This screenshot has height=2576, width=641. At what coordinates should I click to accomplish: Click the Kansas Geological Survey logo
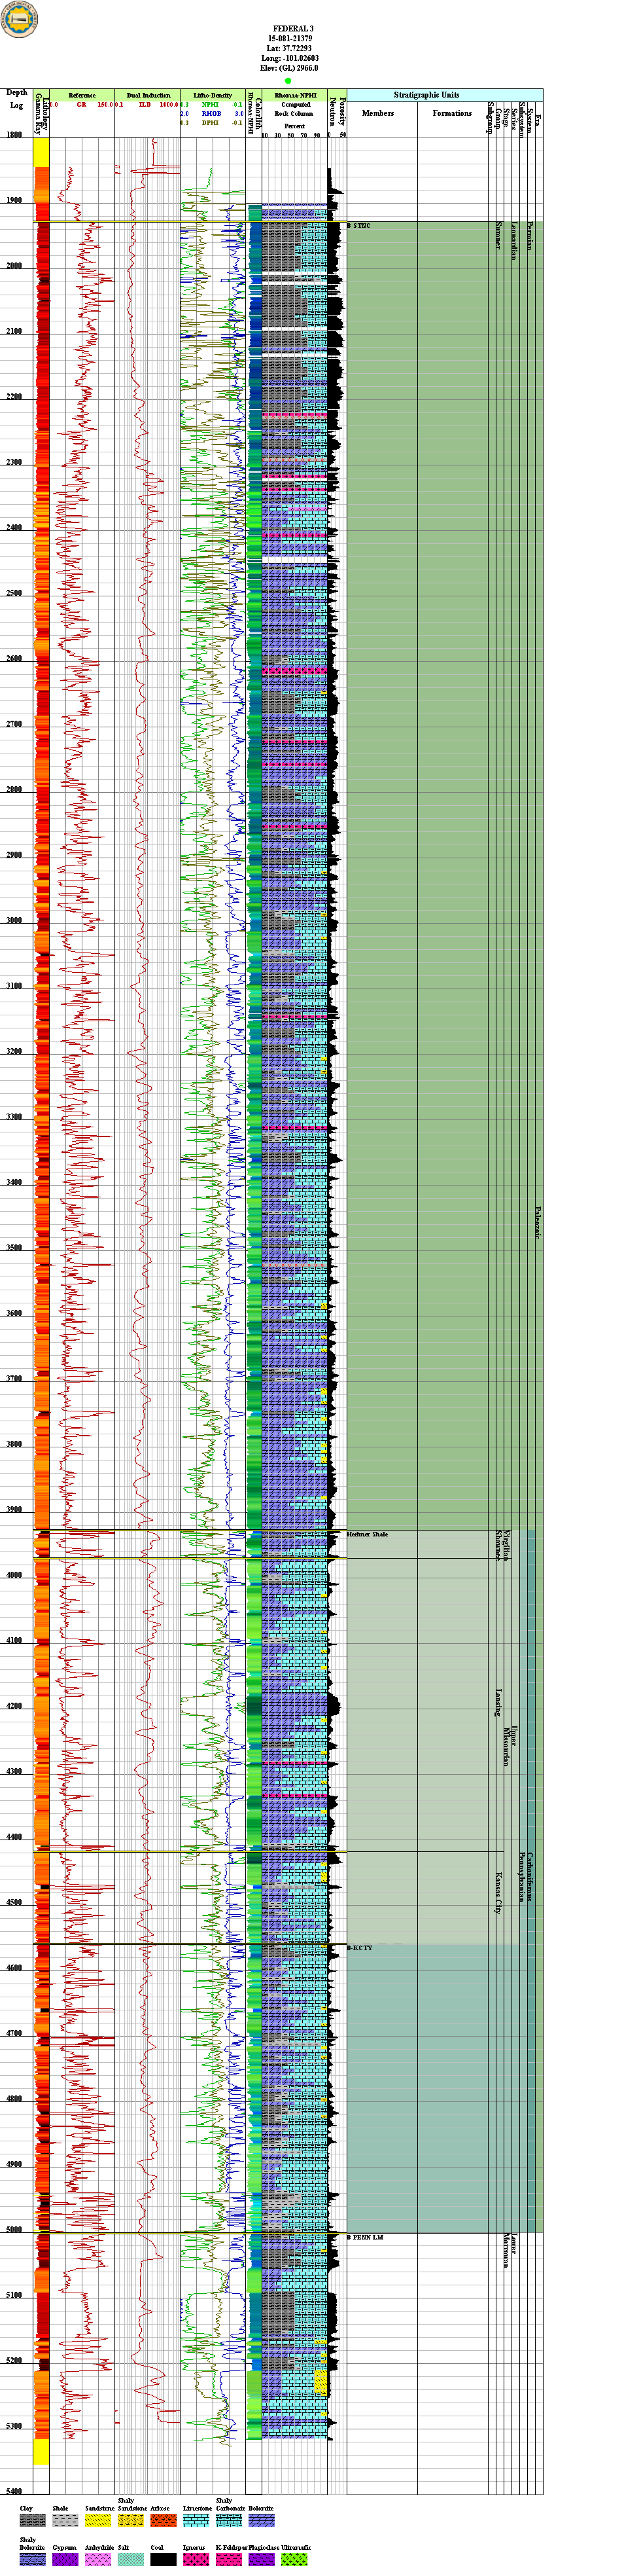pos(18,20)
